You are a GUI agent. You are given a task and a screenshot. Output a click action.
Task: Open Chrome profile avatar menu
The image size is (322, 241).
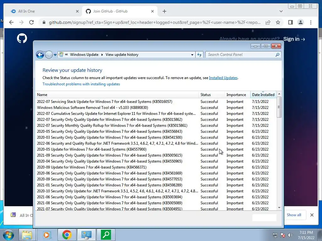coord(300,22)
